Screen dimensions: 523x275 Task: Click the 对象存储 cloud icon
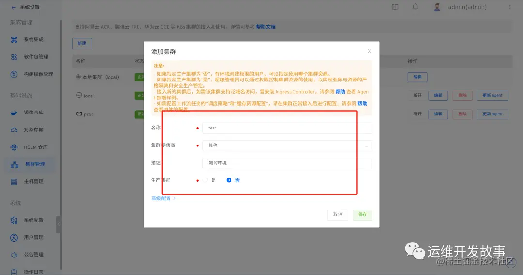point(14,130)
